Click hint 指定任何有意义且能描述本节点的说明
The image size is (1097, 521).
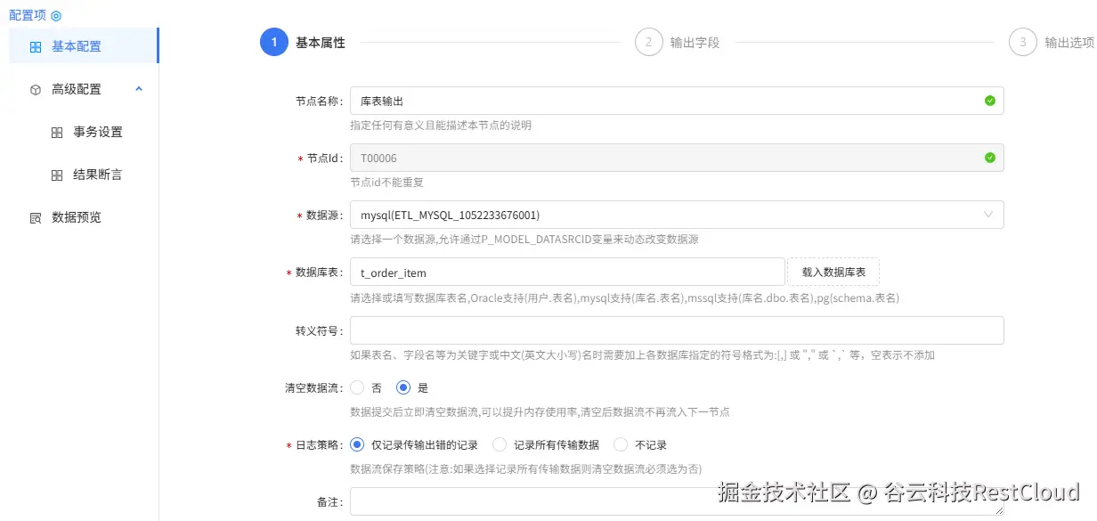click(441, 125)
